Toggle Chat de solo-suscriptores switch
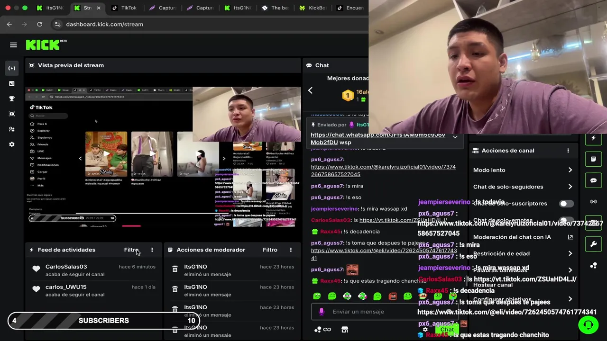This screenshot has width=607, height=341. tap(566, 204)
